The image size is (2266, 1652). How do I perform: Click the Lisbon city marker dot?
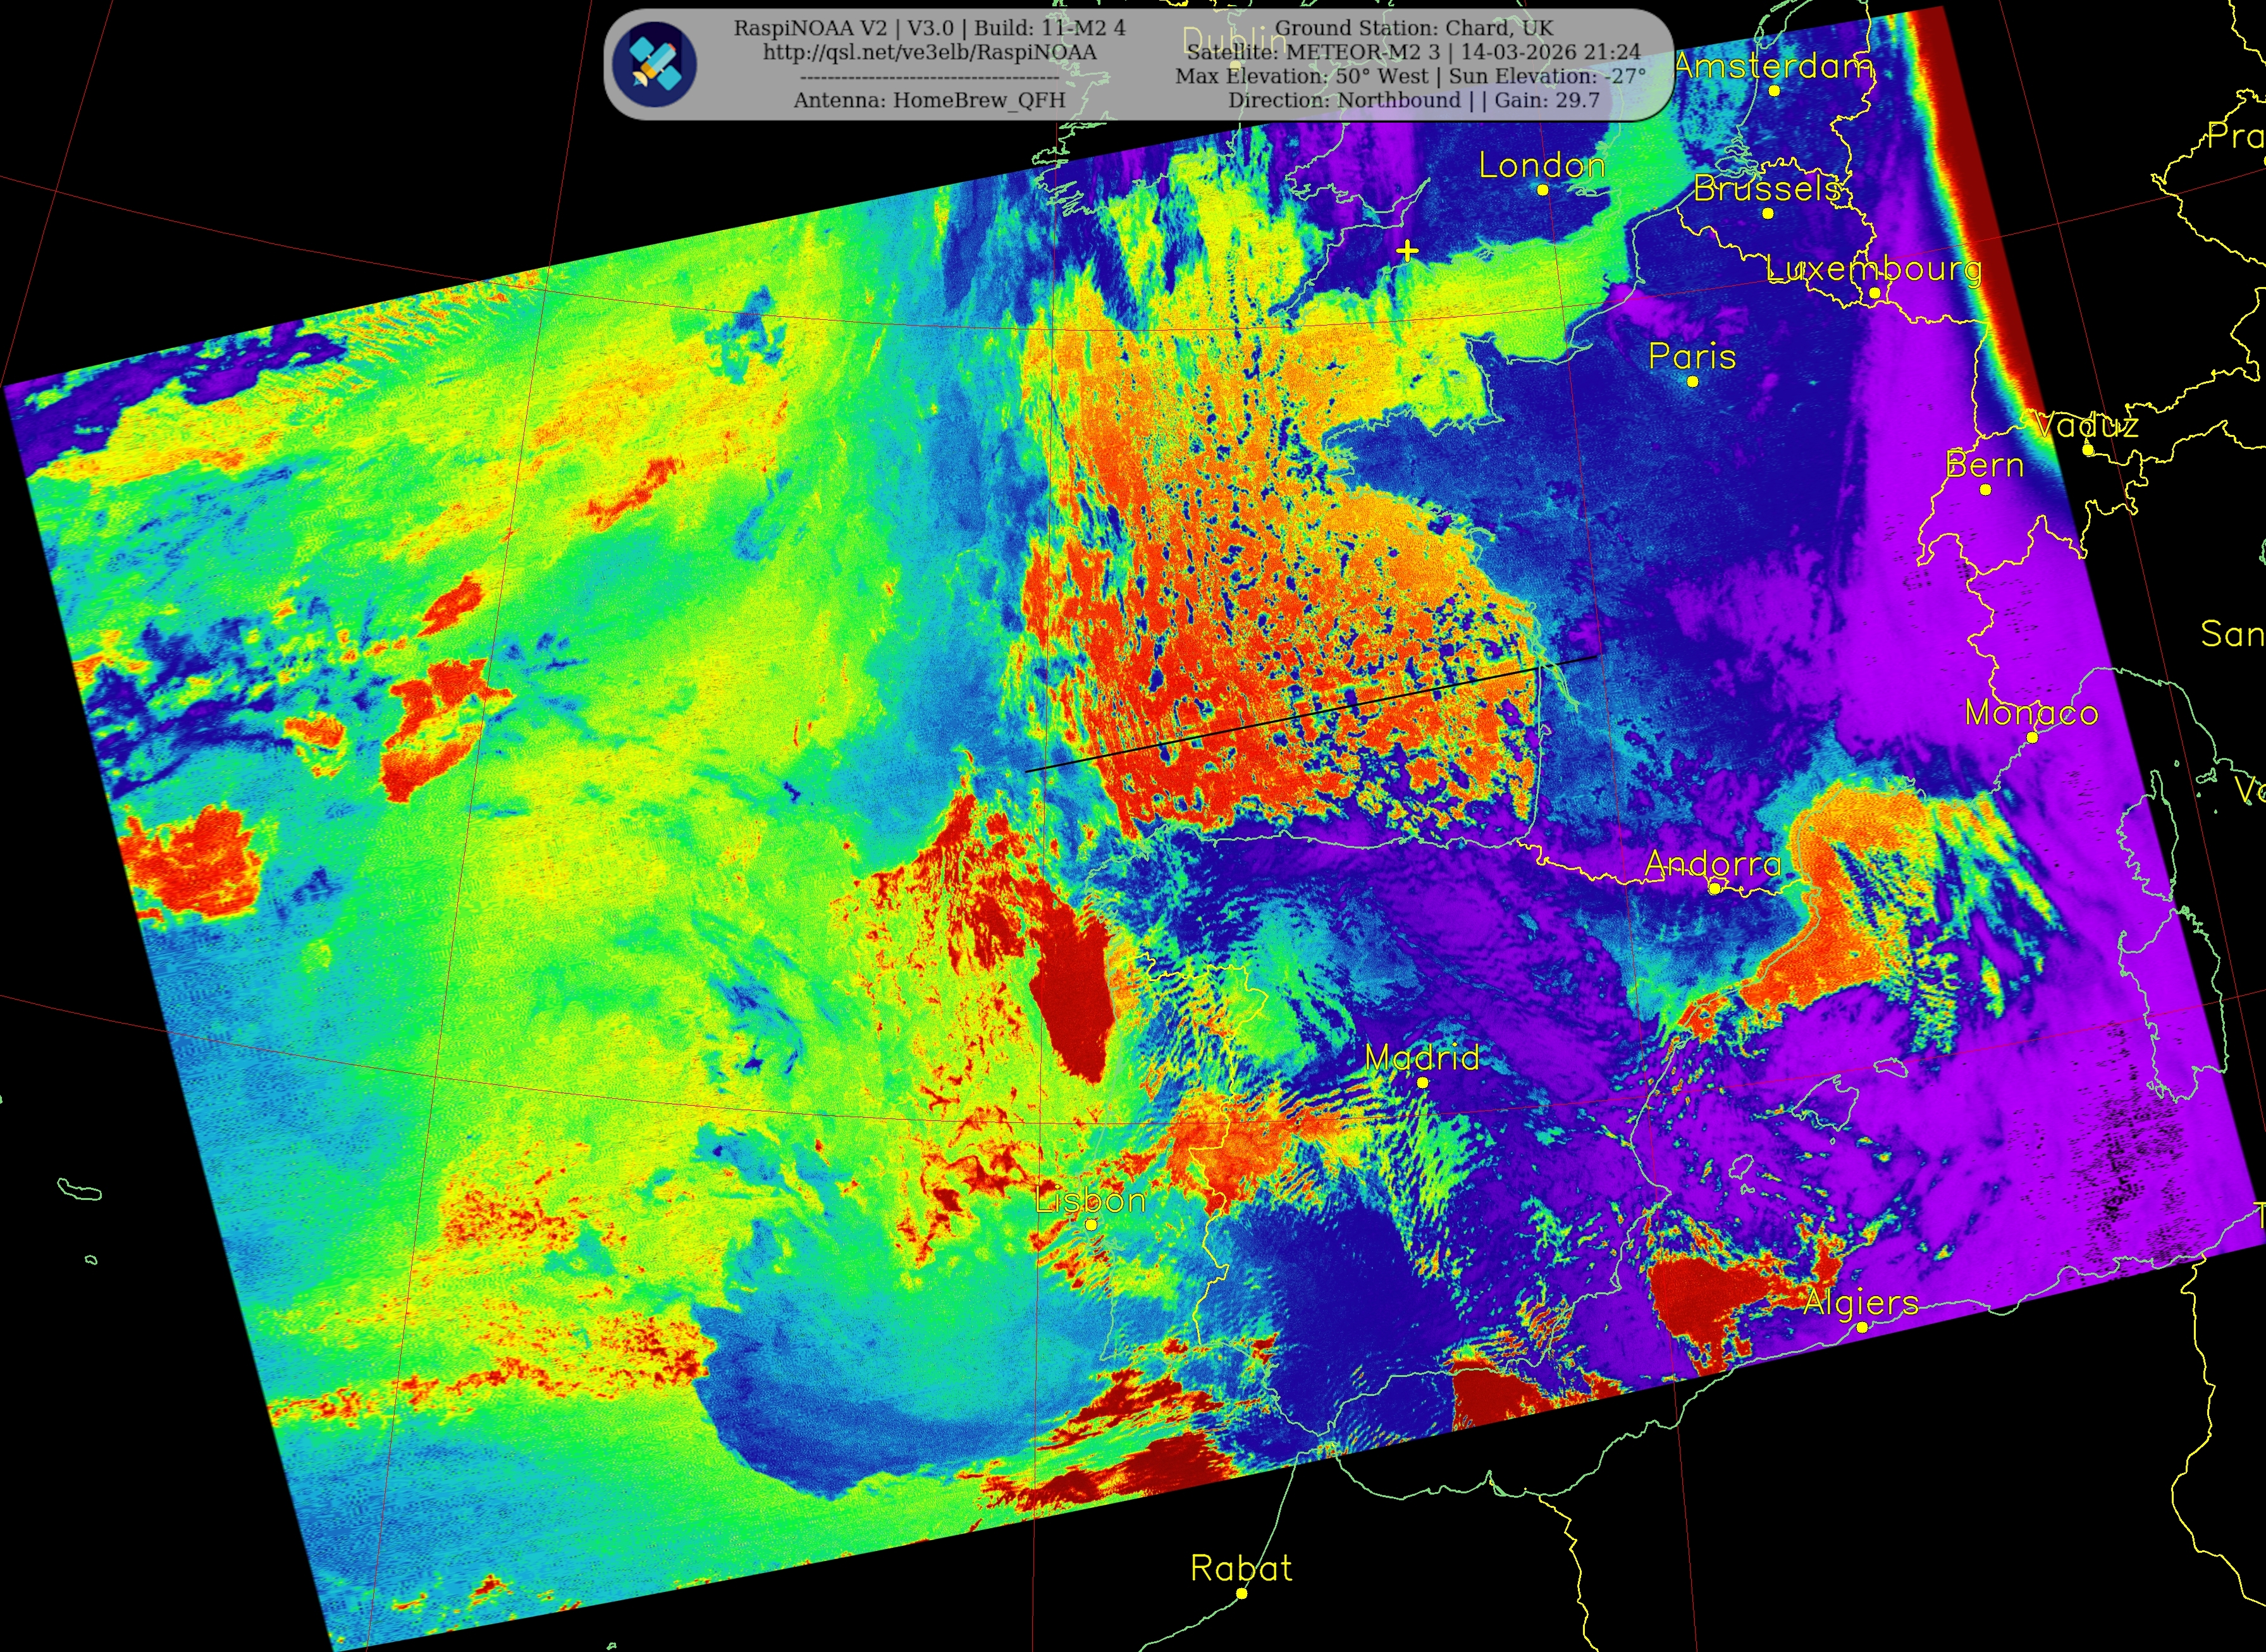(1092, 1224)
